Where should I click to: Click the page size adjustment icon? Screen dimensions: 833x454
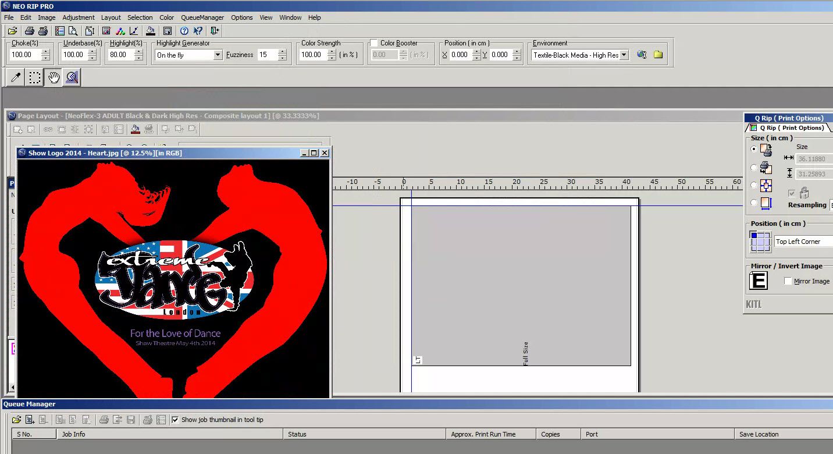coord(90,31)
